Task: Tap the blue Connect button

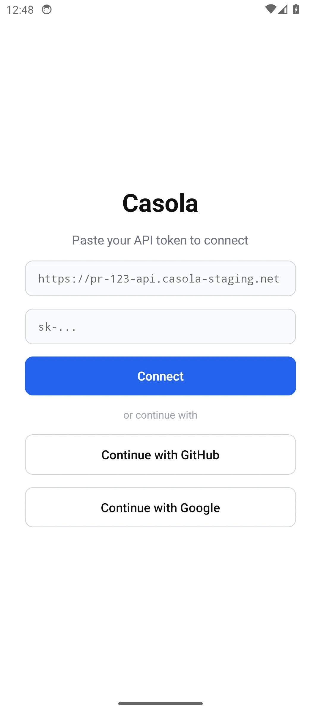Action: [x=160, y=376]
